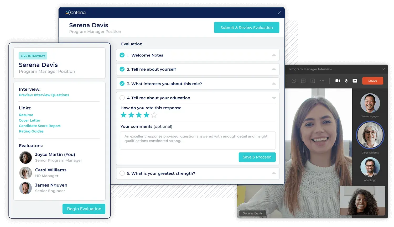The width and height of the screenshot is (394, 227).
Task: Leave the Program Manager Interview call
Action: point(372,81)
